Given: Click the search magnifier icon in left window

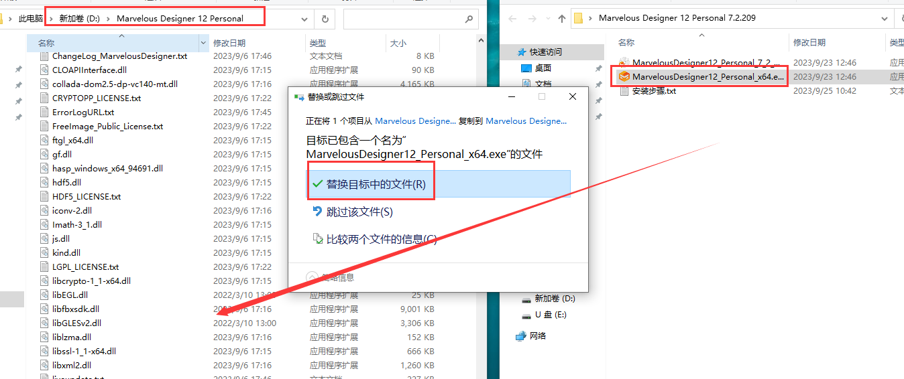Looking at the screenshot, I should click(469, 19).
